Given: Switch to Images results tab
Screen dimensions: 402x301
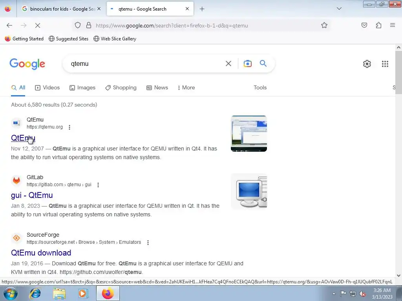Looking at the screenshot, I should coord(82,87).
